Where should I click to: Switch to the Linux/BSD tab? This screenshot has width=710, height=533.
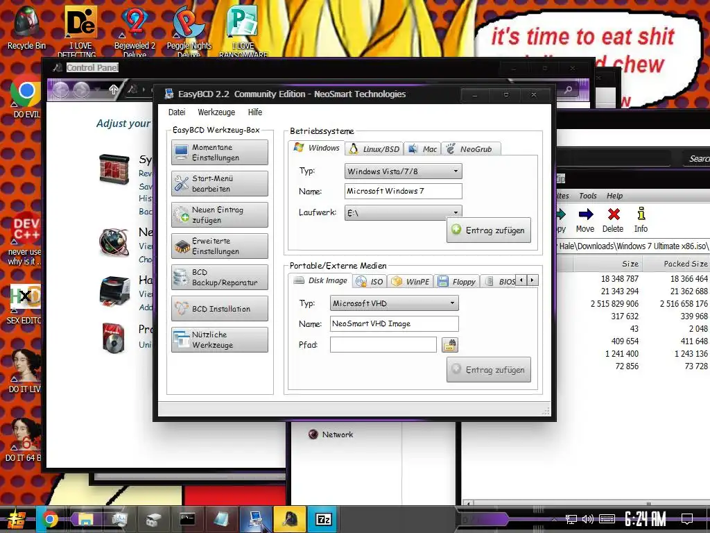pos(374,149)
